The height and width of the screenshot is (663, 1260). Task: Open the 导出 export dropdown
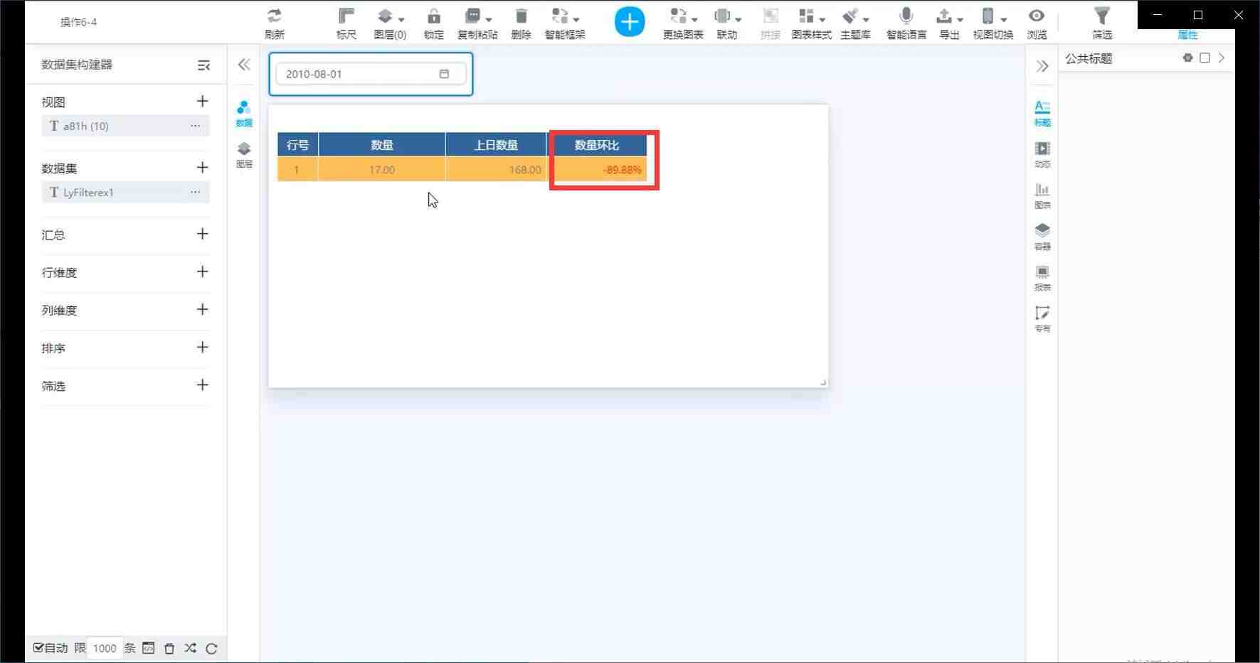coord(949,23)
